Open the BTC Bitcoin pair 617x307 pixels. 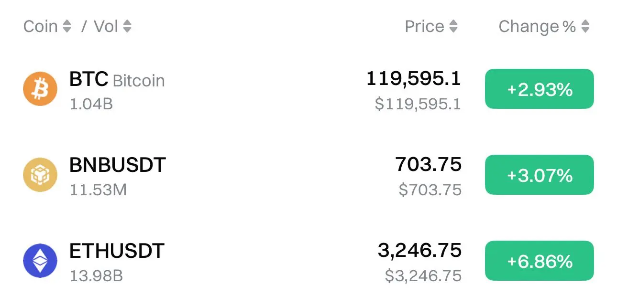117,80
